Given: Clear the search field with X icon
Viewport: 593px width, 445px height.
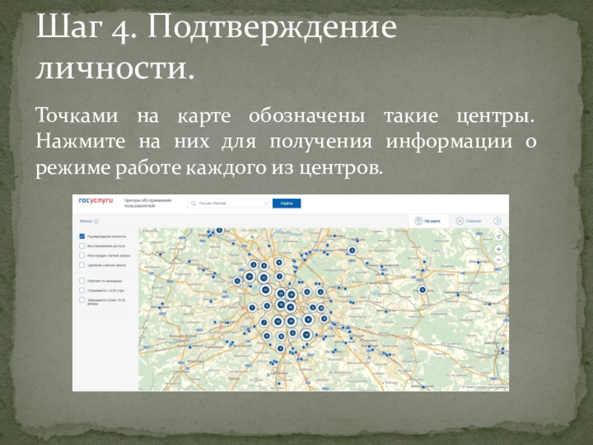Looking at the screenshot, I should coord(268,203).
